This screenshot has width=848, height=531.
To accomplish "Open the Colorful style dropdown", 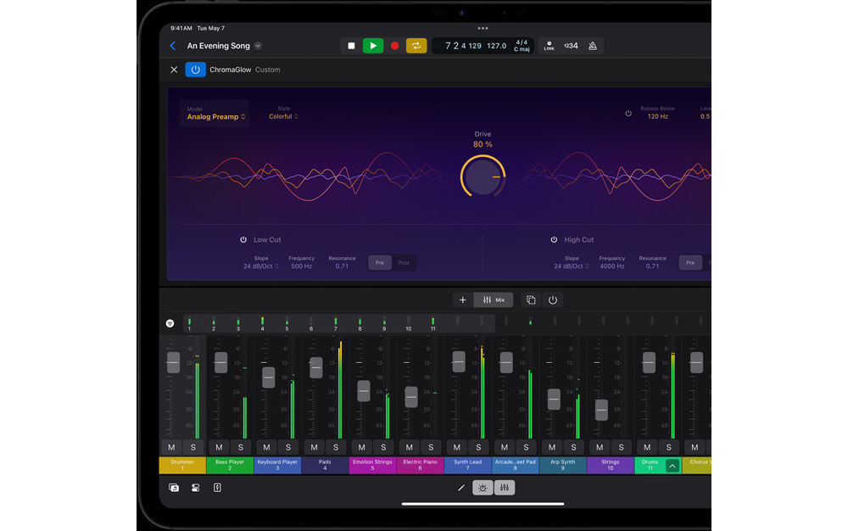I will click(x=283, y=116).
